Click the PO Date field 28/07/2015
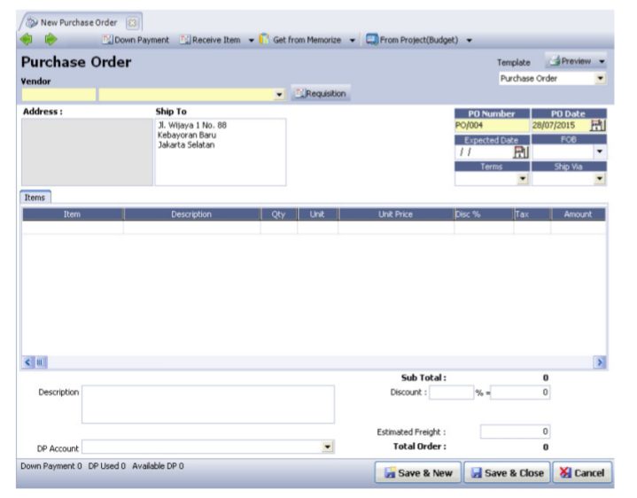637x498 pixels. (561, 126)
